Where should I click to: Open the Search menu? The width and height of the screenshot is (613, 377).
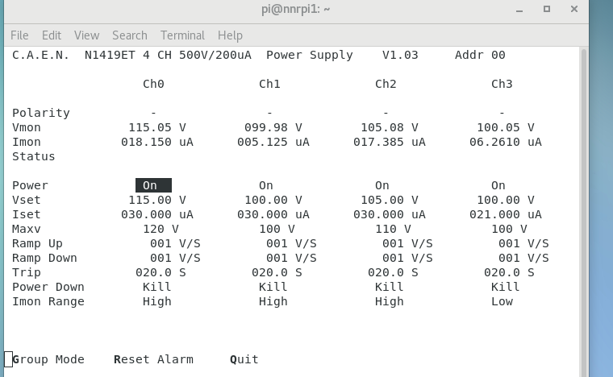[x=130, y=35]
